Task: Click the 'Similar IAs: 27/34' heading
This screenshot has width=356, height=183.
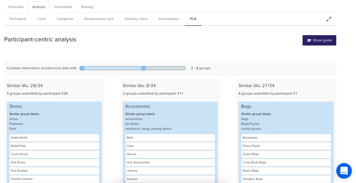Action: (x=256, y=86)
